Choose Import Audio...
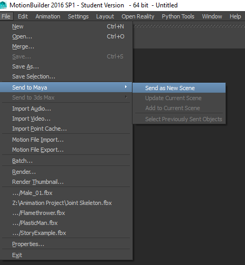This screenshot has height=265, width=245. tap(66, 109)
